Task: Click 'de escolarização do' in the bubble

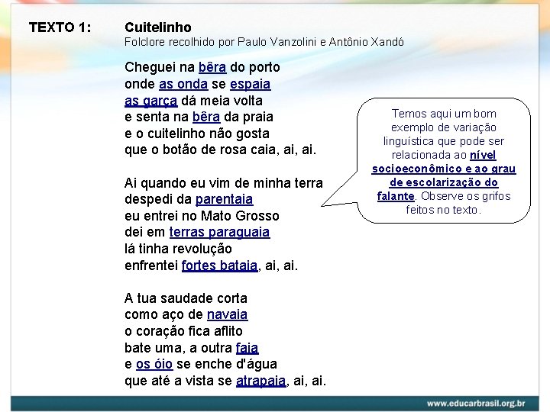Action: 444,182
